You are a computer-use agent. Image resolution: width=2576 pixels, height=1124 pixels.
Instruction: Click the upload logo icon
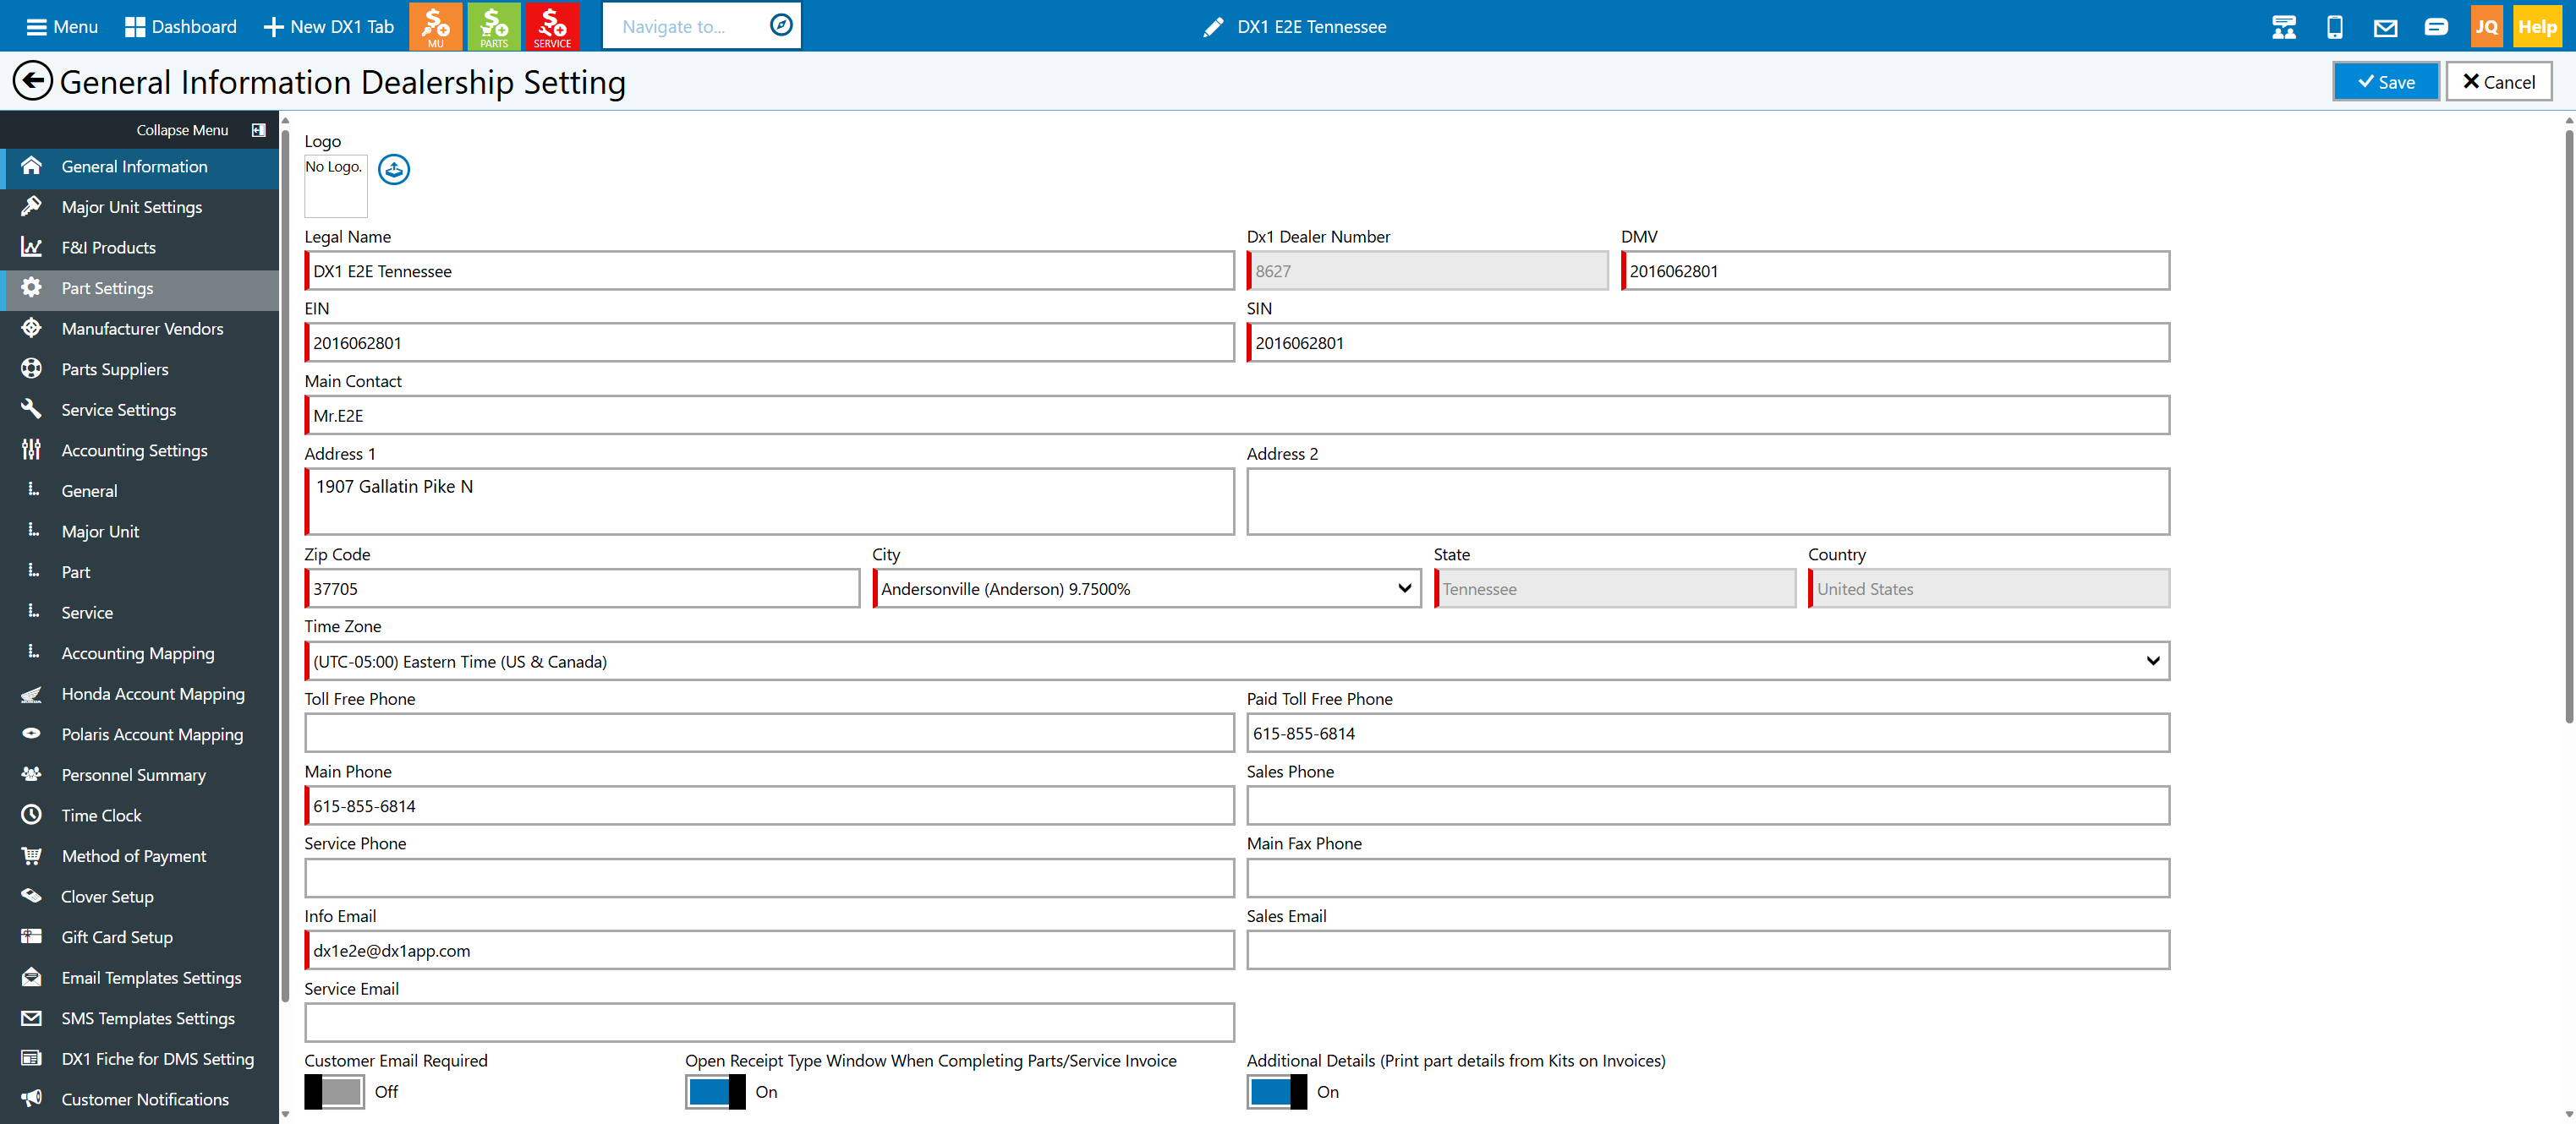click(394, 169)
